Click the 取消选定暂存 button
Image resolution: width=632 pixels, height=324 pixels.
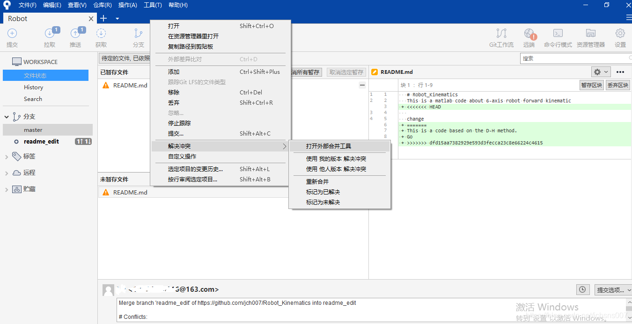tap(346, 72)
